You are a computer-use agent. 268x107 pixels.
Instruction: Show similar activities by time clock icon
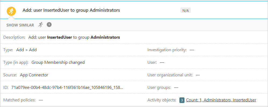[x=49, y=25]
